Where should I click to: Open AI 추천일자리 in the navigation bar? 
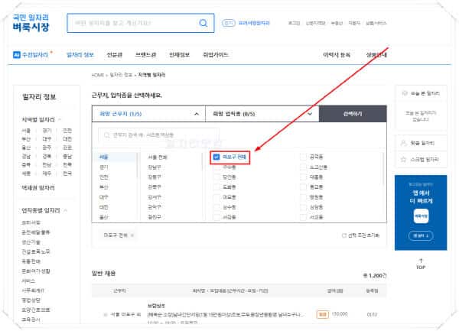tap(31, 55)
